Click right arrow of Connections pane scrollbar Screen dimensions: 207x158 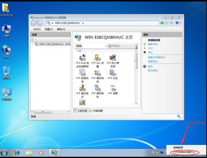click(69, 112)
